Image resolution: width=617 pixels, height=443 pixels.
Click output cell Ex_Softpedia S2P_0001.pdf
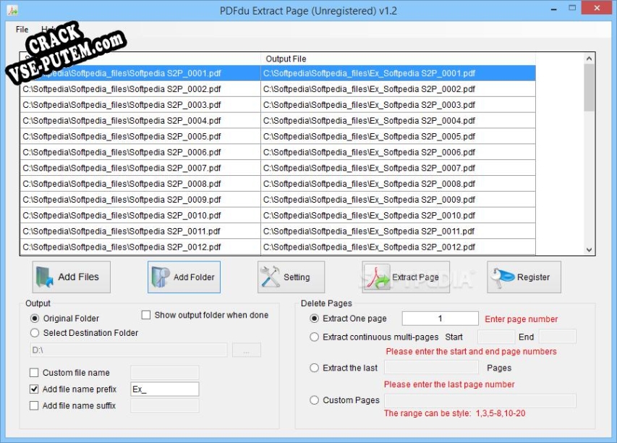(x=398, y=73)
